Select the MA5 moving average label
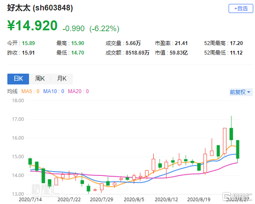This screenshot has width=255, height=204. 30,91
